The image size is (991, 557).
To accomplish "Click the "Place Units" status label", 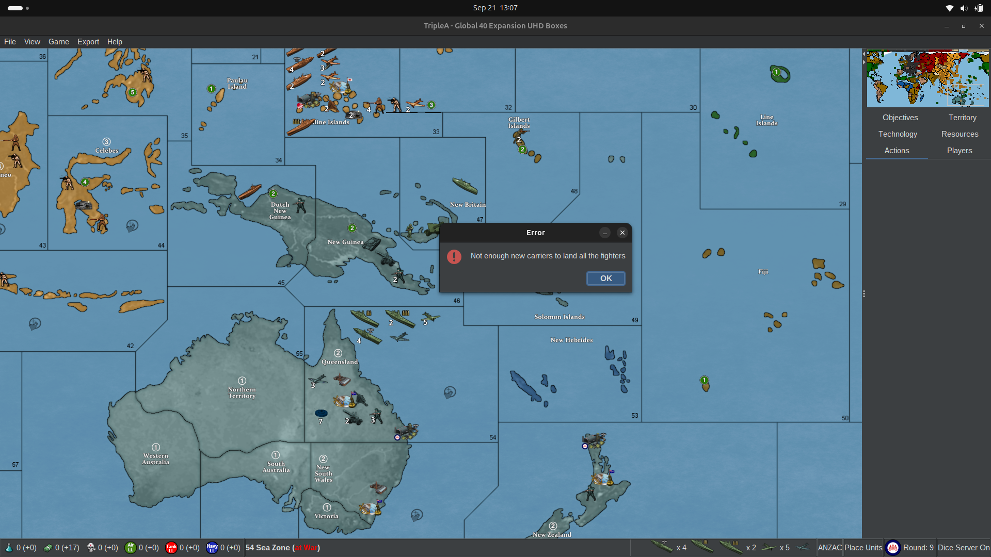I will pyautogui.click(x=864, y=548).
